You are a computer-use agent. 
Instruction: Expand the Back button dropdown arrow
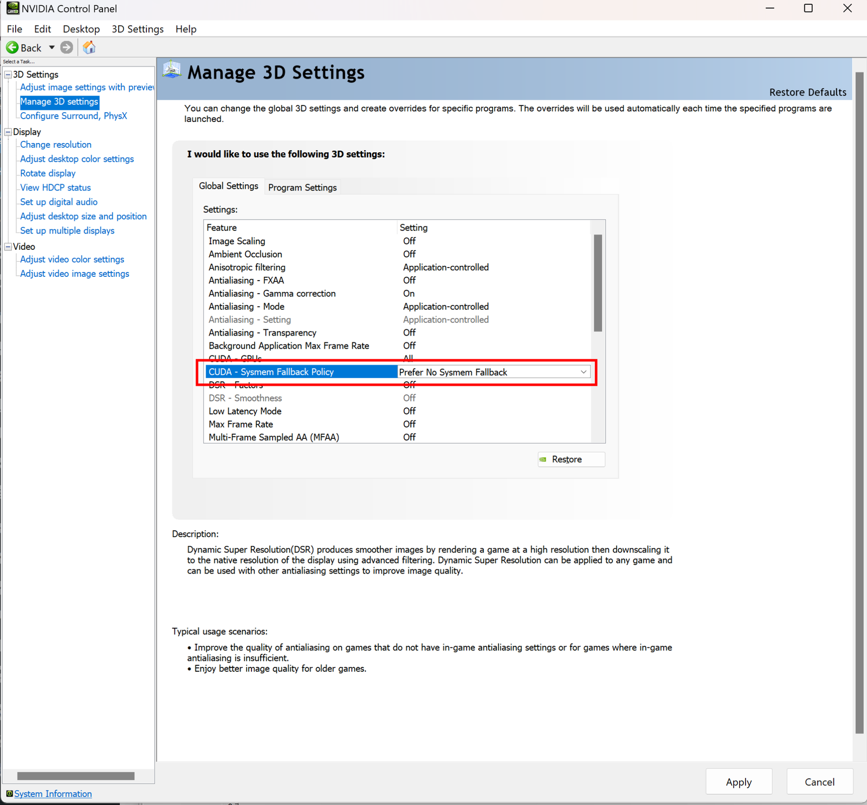click(x=51, y=48)
